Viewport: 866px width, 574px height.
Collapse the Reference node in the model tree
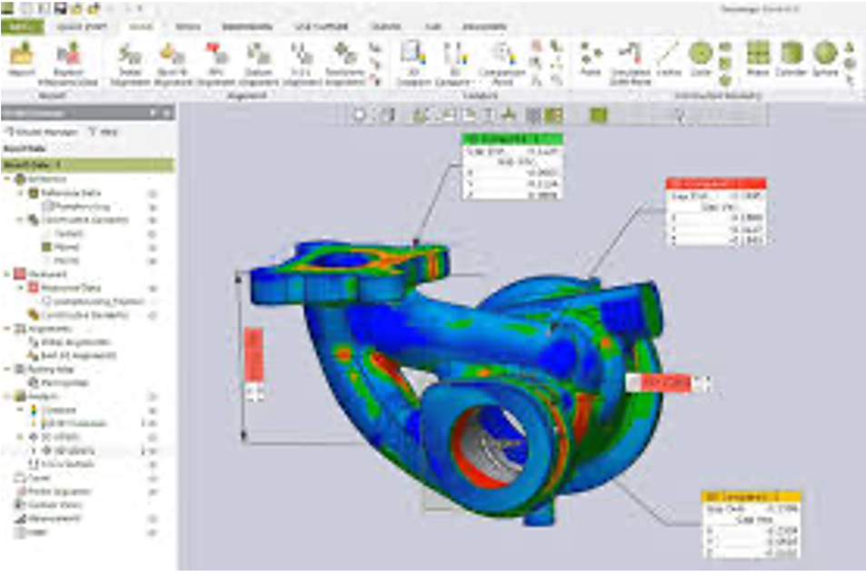pyautogui.click(x=8, y=180)
